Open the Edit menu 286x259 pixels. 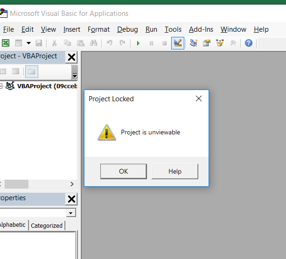(28, 29)
